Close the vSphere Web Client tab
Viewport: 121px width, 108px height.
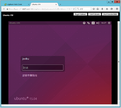(29, 5)
